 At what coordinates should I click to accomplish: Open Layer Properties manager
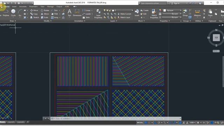click(x=98, y=14)
